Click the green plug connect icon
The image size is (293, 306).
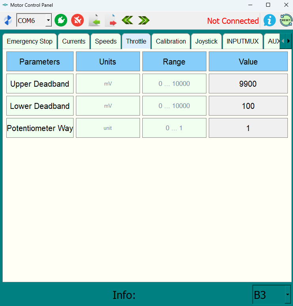pos(61,20)
